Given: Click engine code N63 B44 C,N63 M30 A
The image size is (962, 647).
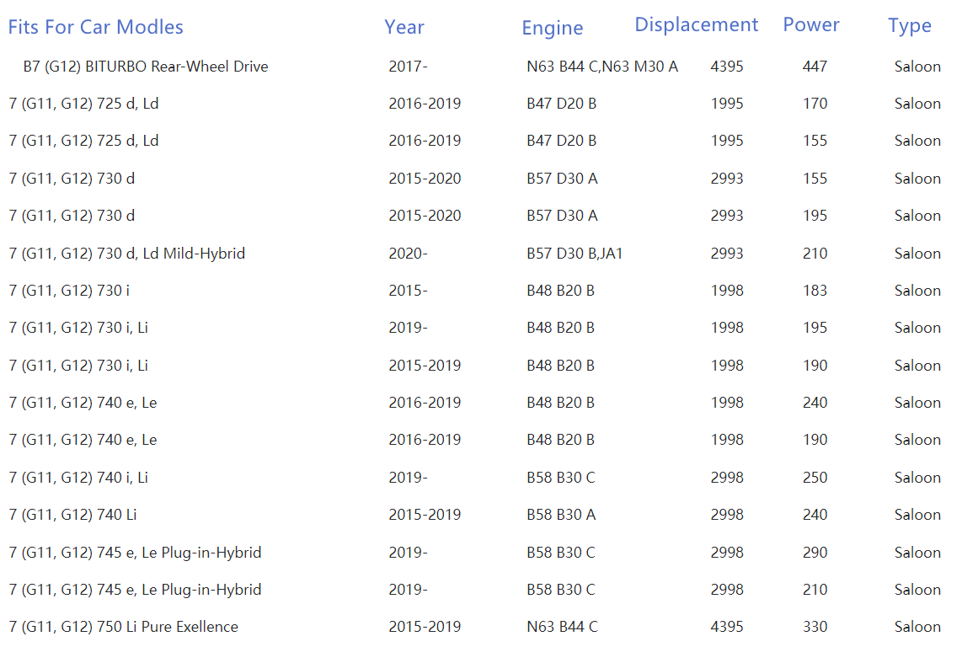Looking at the screenshot, I should 602,67.
